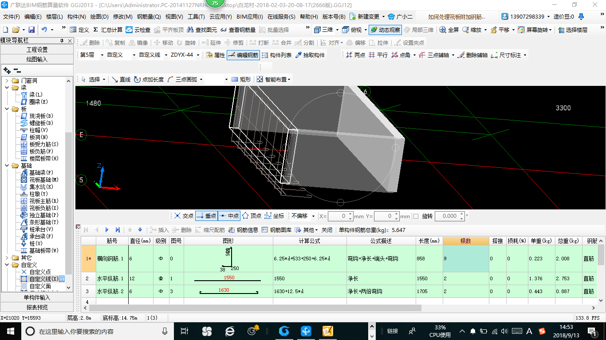Toggle 编辑钢筋 edit rebar panel
The width and height of the screenshot is (606, 340).
pos(243,55)
